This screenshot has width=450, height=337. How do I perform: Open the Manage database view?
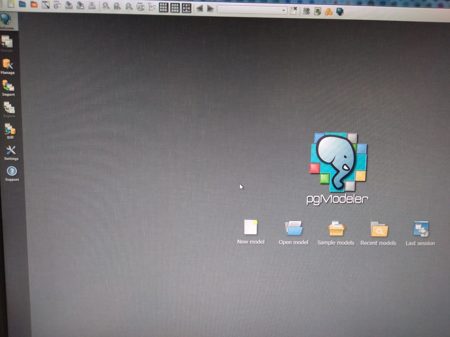tap(8, 67)
